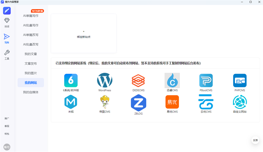This screenshot has width=263, height=152.
Task: Select the 迅睿CMS icon
Action: 172,80
